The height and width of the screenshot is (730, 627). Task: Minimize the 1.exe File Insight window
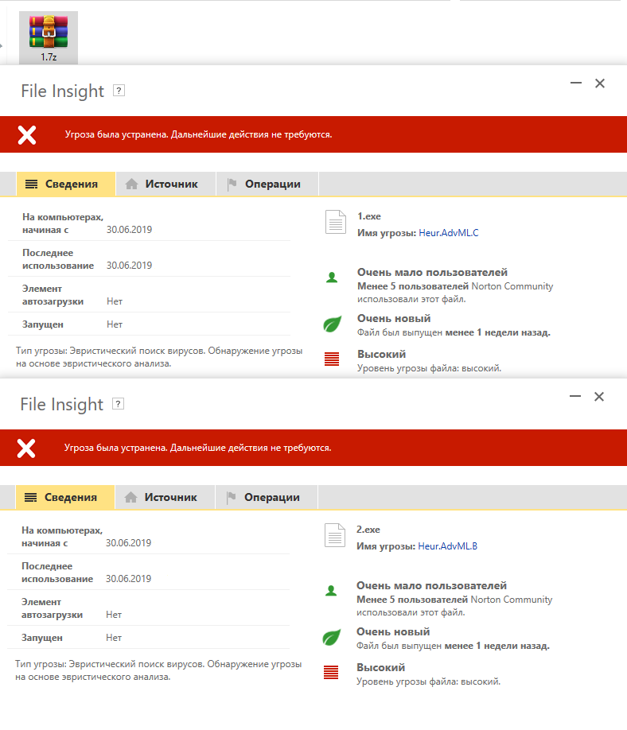576,83
